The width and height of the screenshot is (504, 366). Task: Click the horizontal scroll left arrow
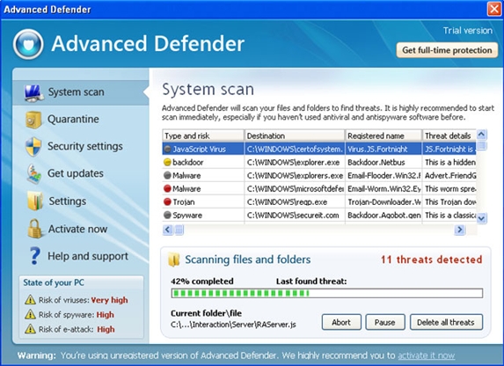[167, 230]
